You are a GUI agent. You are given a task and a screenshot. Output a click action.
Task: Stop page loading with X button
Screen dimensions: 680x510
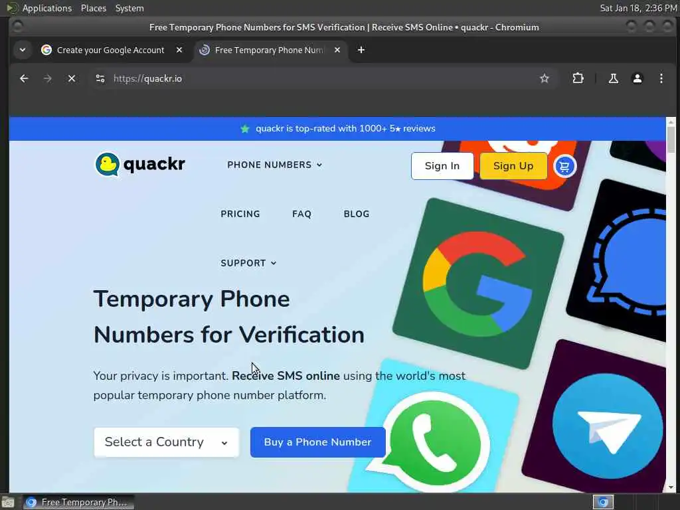[72, 78]
